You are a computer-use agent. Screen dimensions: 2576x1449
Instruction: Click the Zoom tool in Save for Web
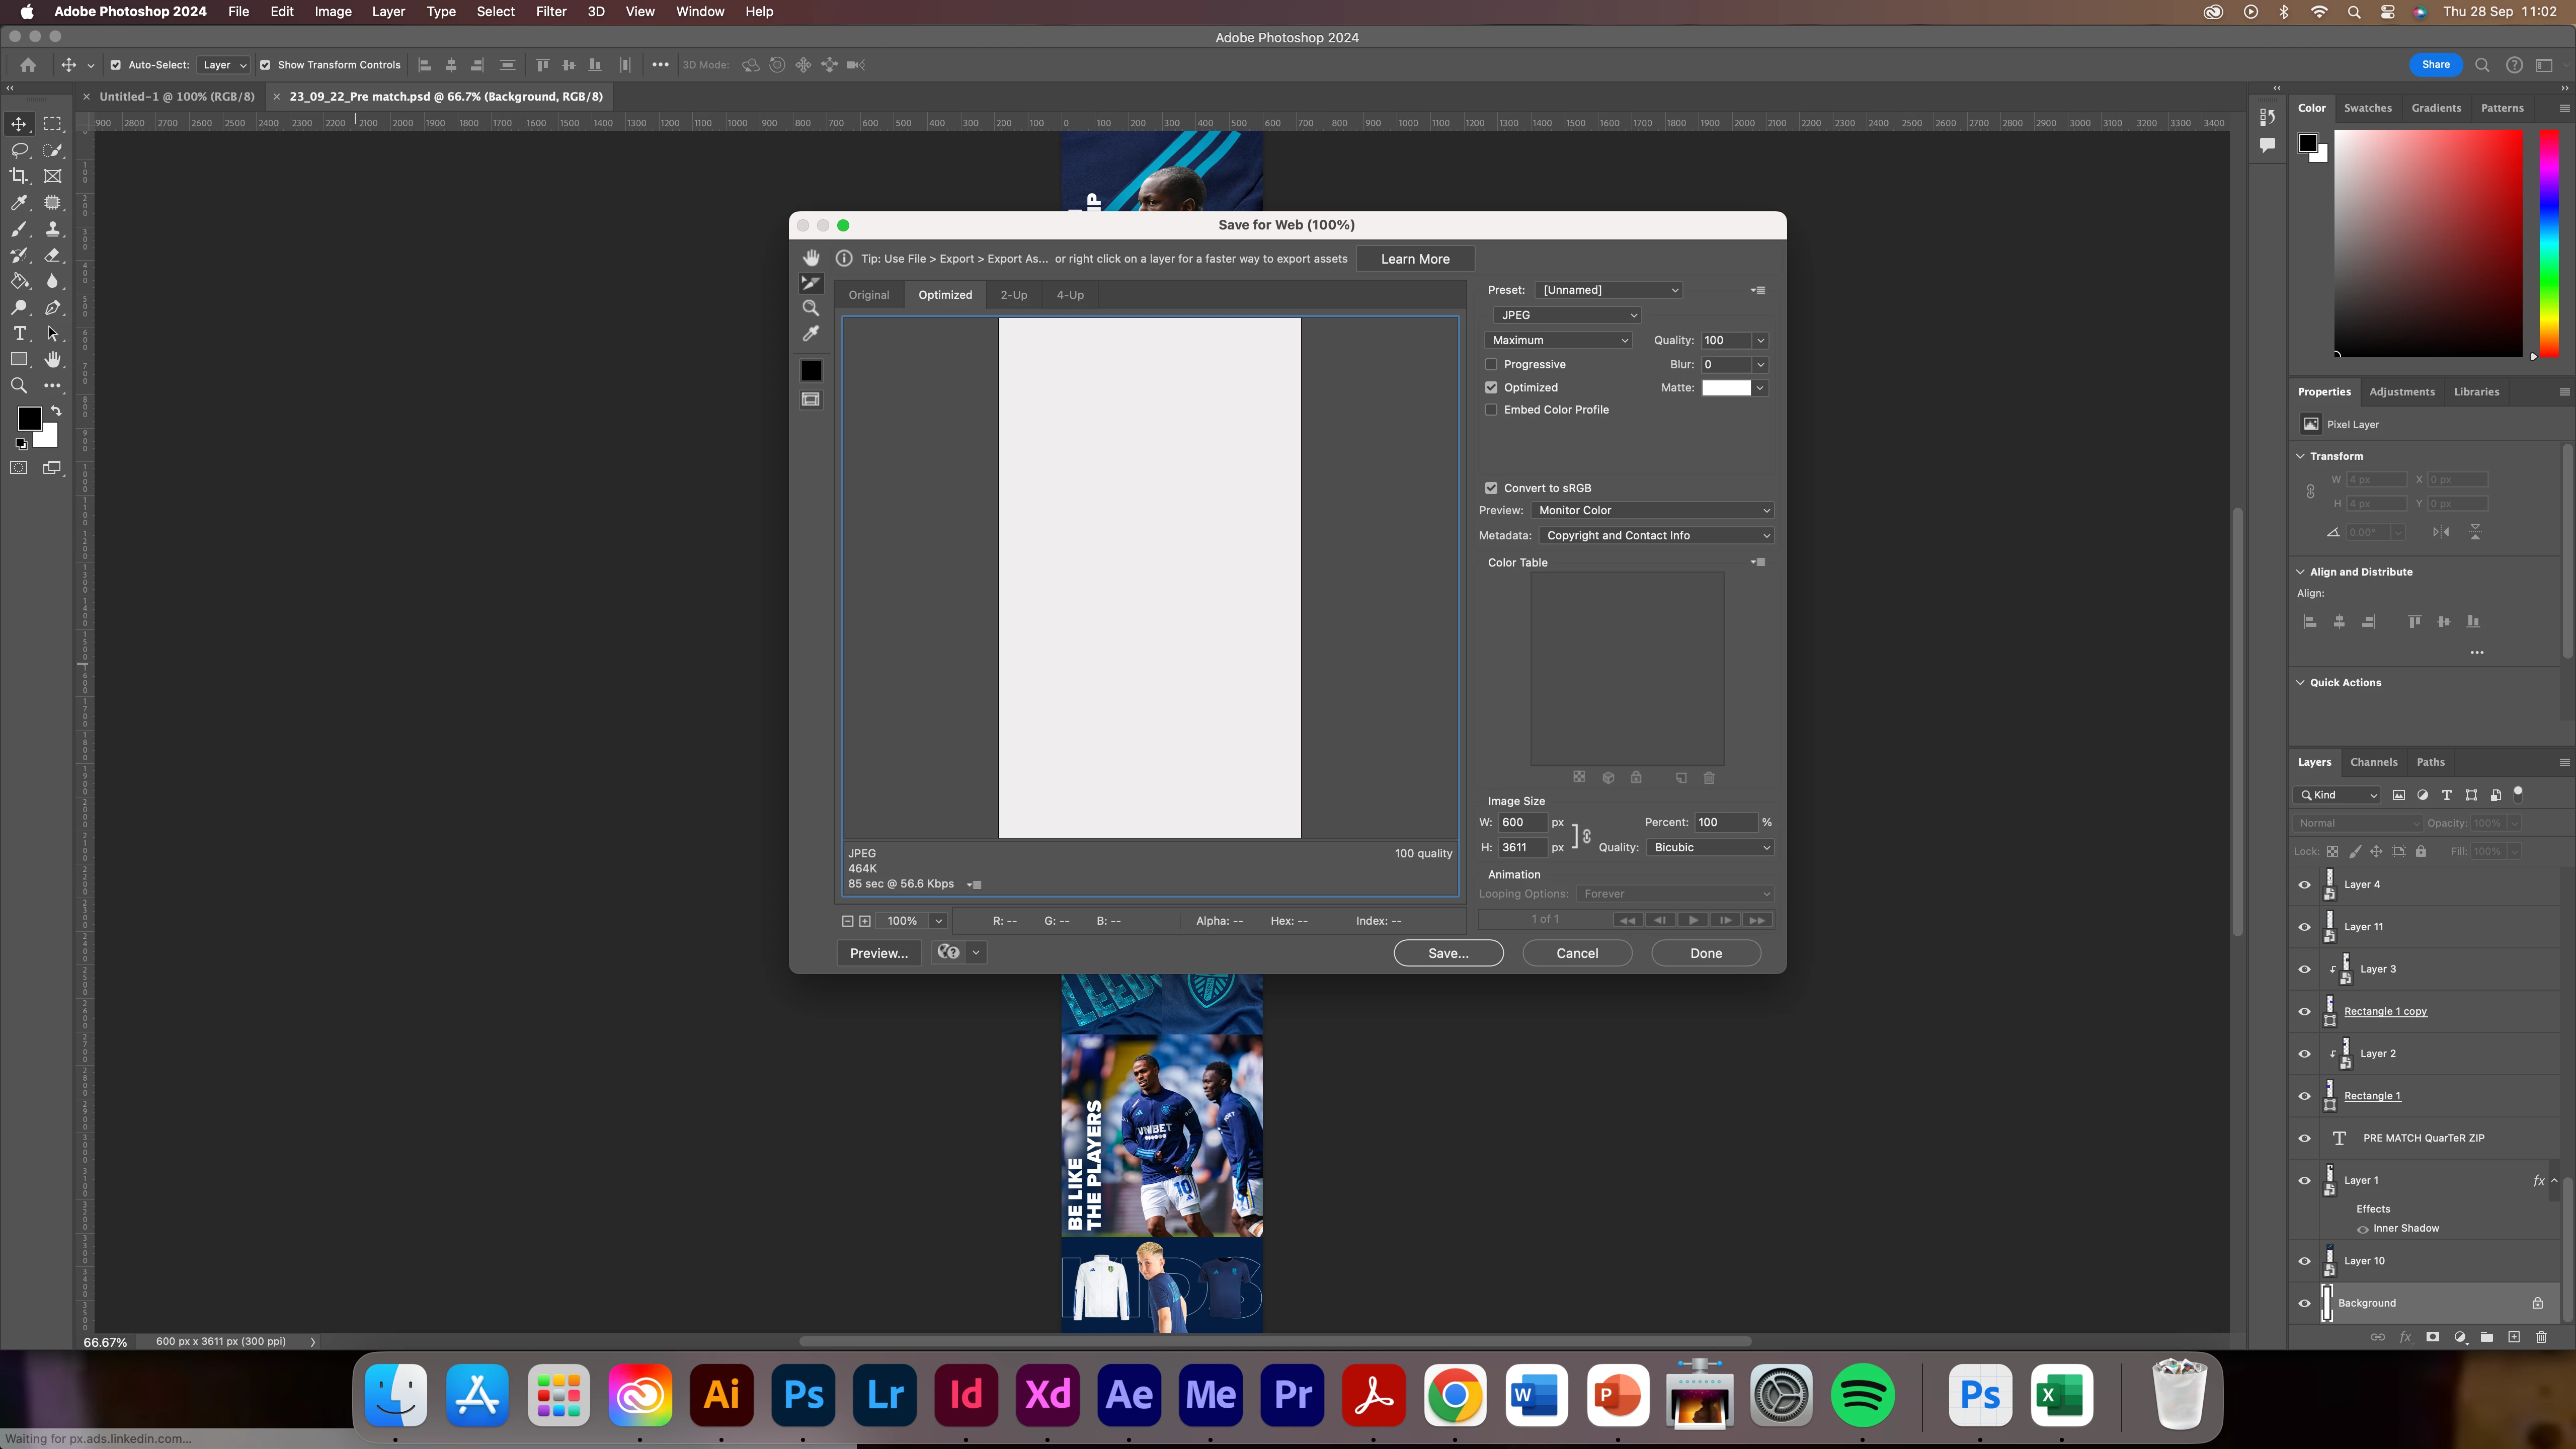coord(811,308)
